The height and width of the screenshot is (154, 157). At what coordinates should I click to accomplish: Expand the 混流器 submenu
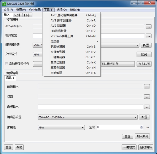[71, 41]
